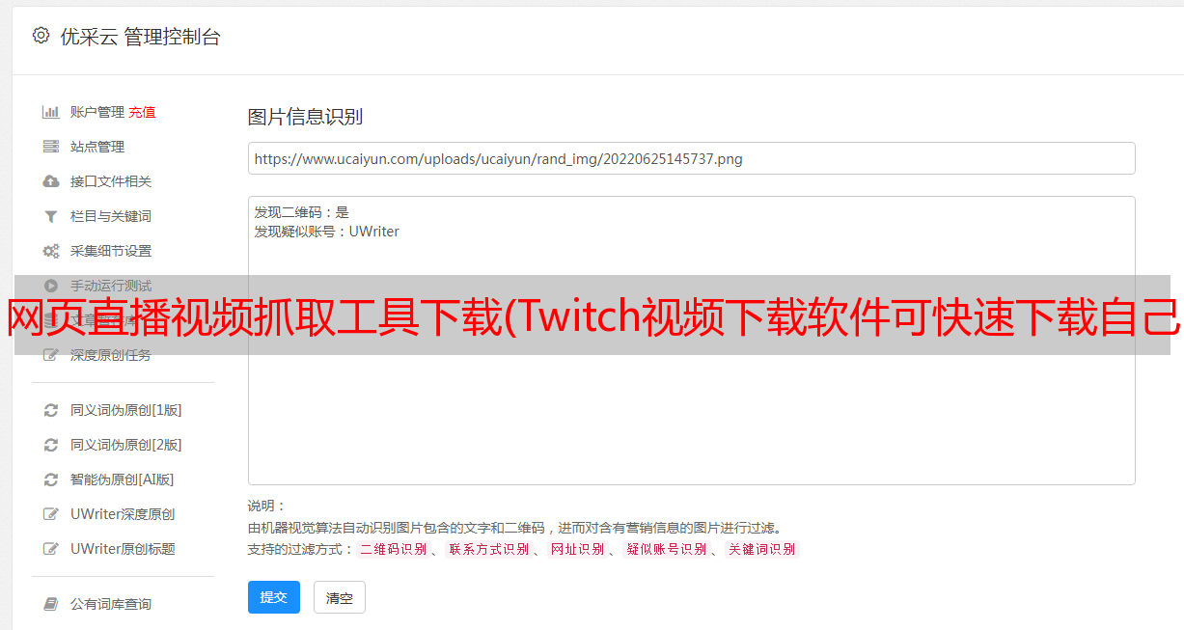Click the cloud upload icon for 接口文件相关
Image resolution: width=1184 pixels, height=630 pixels.
[51, 181]
